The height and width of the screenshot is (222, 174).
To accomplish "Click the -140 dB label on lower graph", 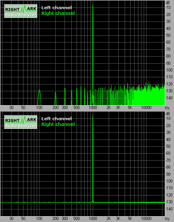I will click(x=169, y=209).
